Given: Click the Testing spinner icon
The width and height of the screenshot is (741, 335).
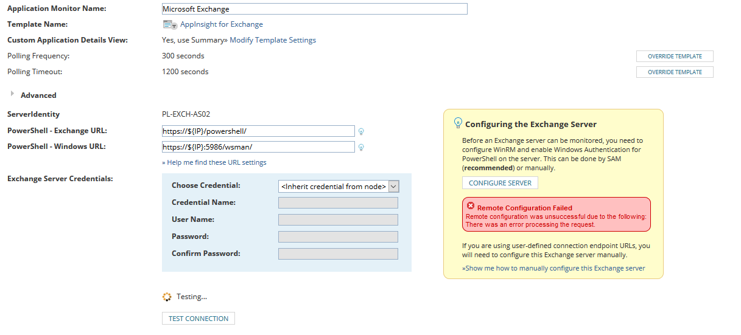Looking at the screenshot, I should pos(167,297).
